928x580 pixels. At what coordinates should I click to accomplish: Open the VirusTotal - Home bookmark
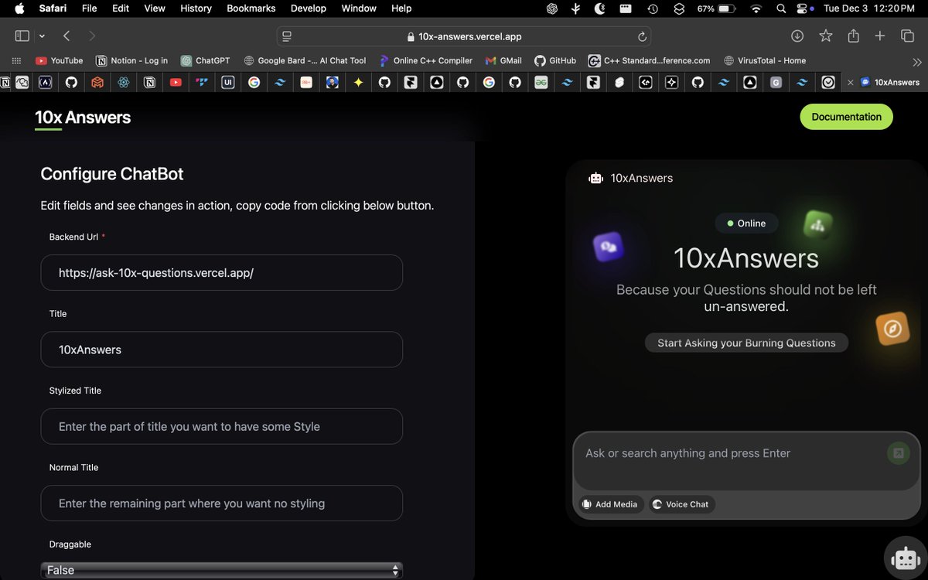click(766, 60)
